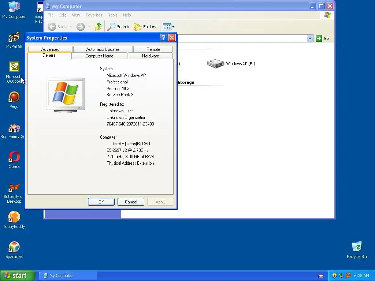Open the Views dropdown arrow
Screen dimensions: 375x281
pyautogui.click(x=173, y=27)
